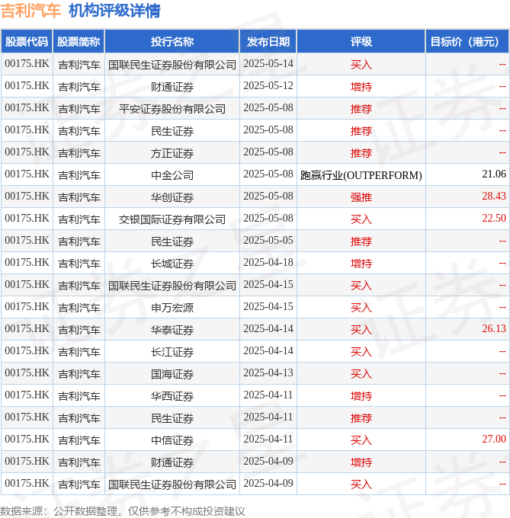
Task: Click 吉利汽车 in the 申万宏源 row
Action: click(x=79, y=308)
